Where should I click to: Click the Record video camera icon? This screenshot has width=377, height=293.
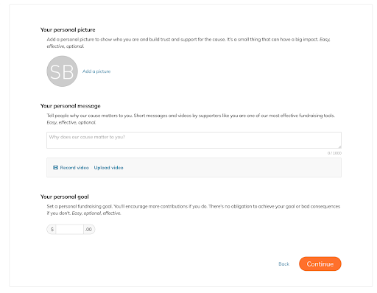(x=55, y=168)
